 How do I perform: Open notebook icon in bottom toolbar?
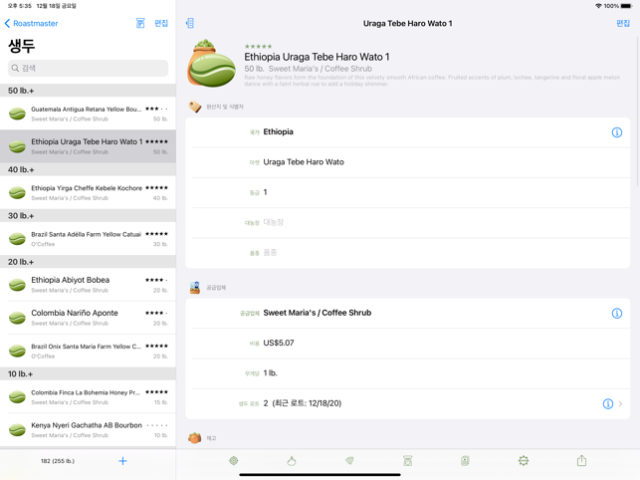(465, 461)
